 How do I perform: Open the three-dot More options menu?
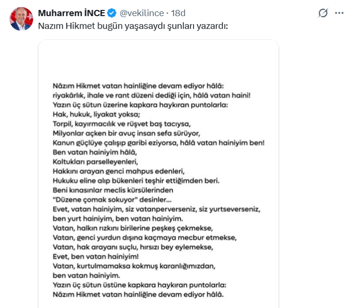click(x=339, y=13)
